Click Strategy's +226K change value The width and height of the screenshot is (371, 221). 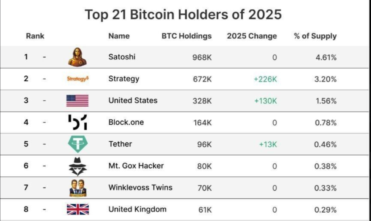point(266,79)
